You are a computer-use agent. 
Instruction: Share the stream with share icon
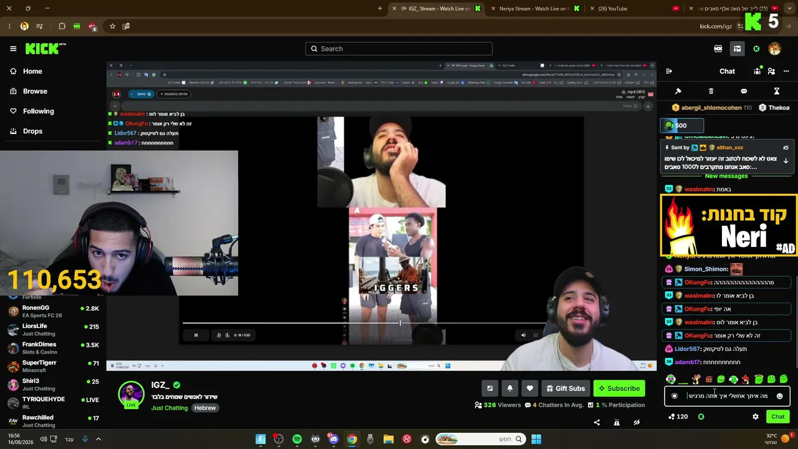(x=597, y=422)
